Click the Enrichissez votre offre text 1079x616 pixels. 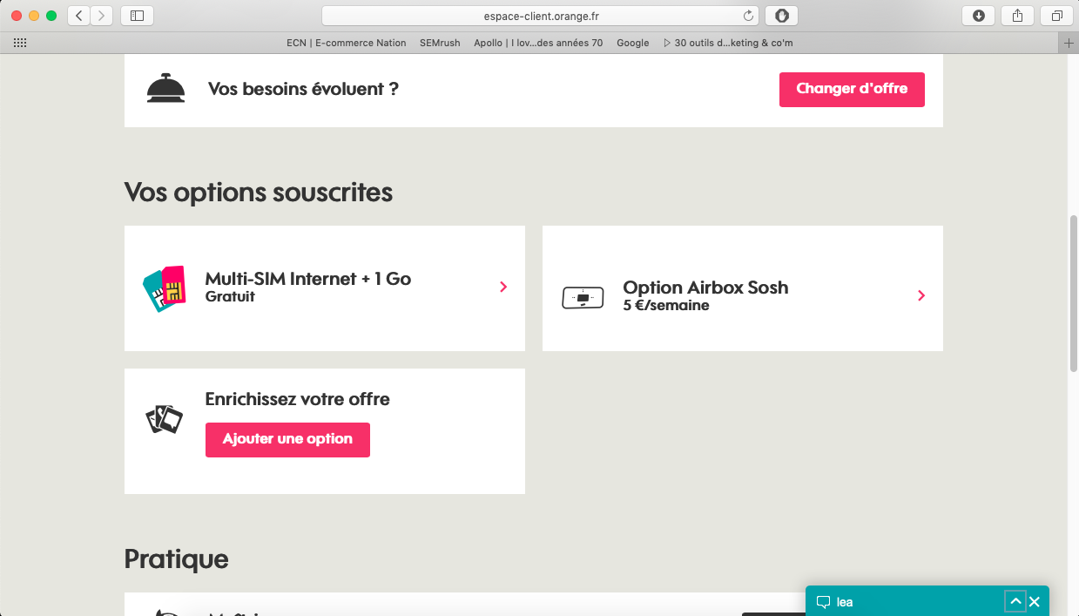pyautogui.click(x=298, y=400)
